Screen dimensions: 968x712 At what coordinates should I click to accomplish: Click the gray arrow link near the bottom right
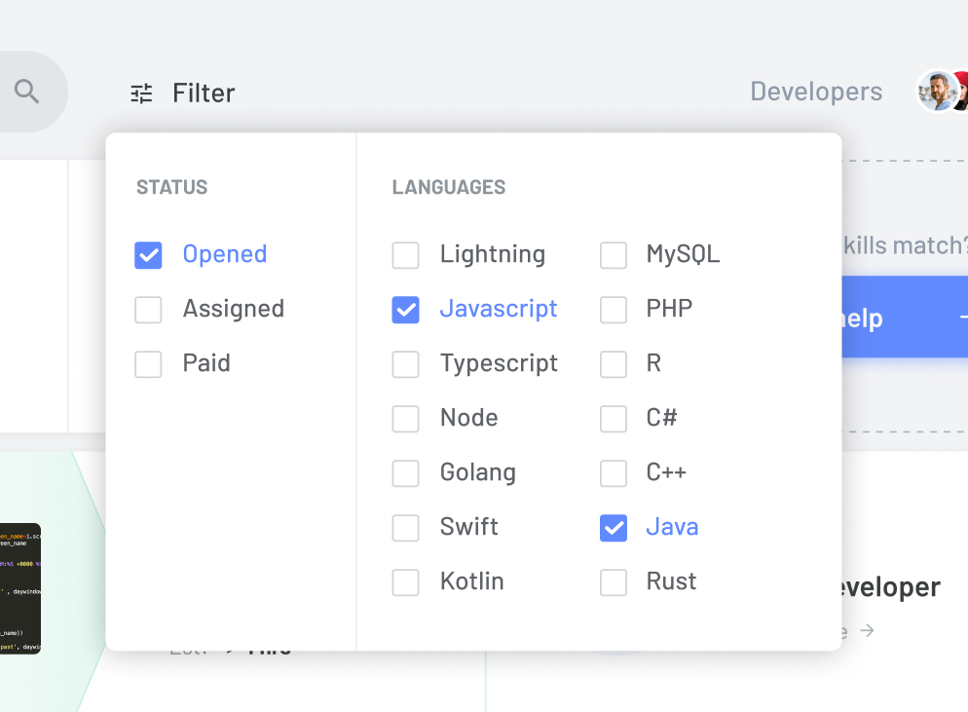pos(868,631)
